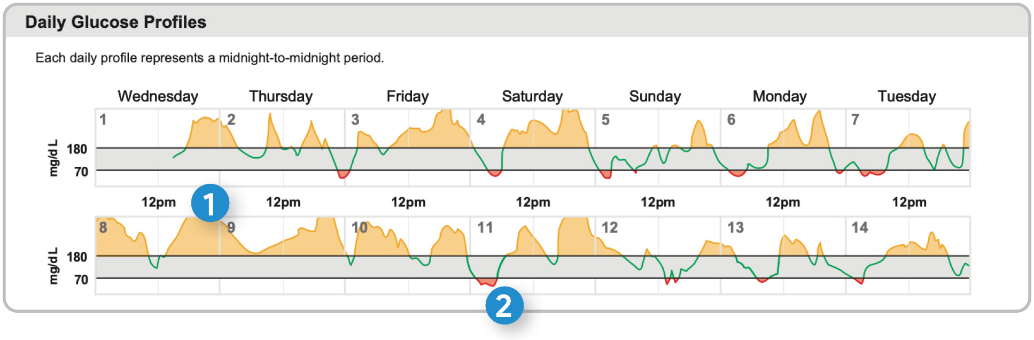Select the day 12 glucose profile
This screenshot has width=1034, height=340.
point(658,256)
